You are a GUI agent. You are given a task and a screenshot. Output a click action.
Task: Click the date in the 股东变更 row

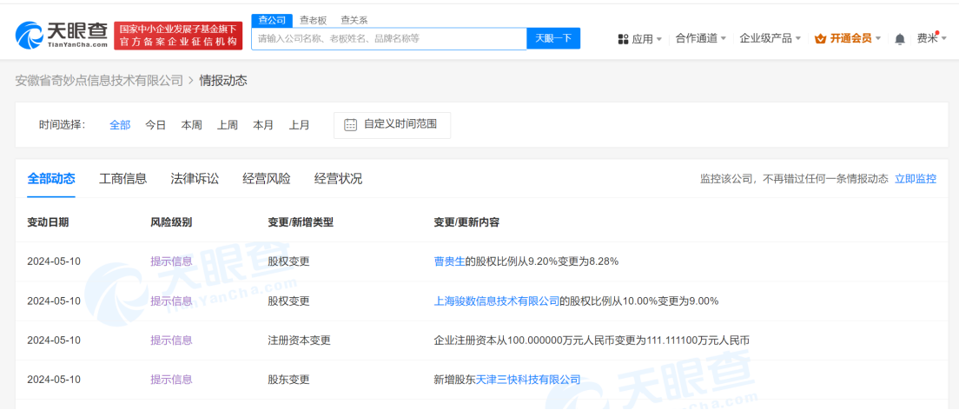(x=54, y=380)
